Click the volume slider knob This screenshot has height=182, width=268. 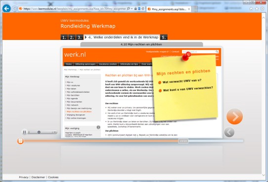pyautogui.click(x=39, y=132)
